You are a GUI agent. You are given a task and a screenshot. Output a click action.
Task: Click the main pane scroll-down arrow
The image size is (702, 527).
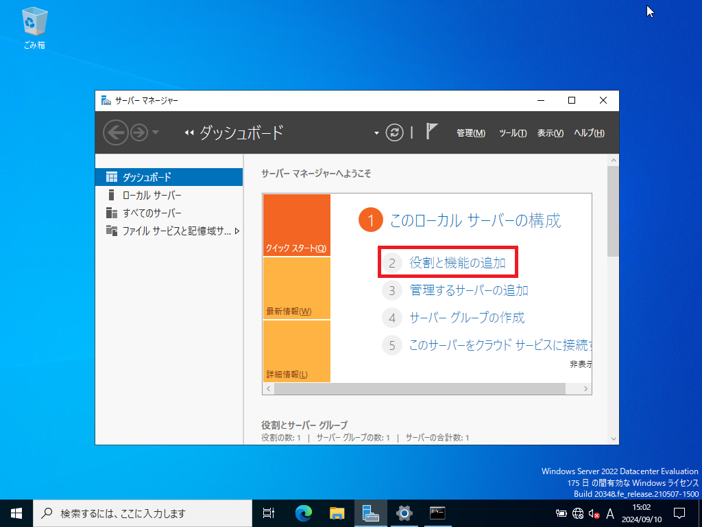(x=614, y=439)
